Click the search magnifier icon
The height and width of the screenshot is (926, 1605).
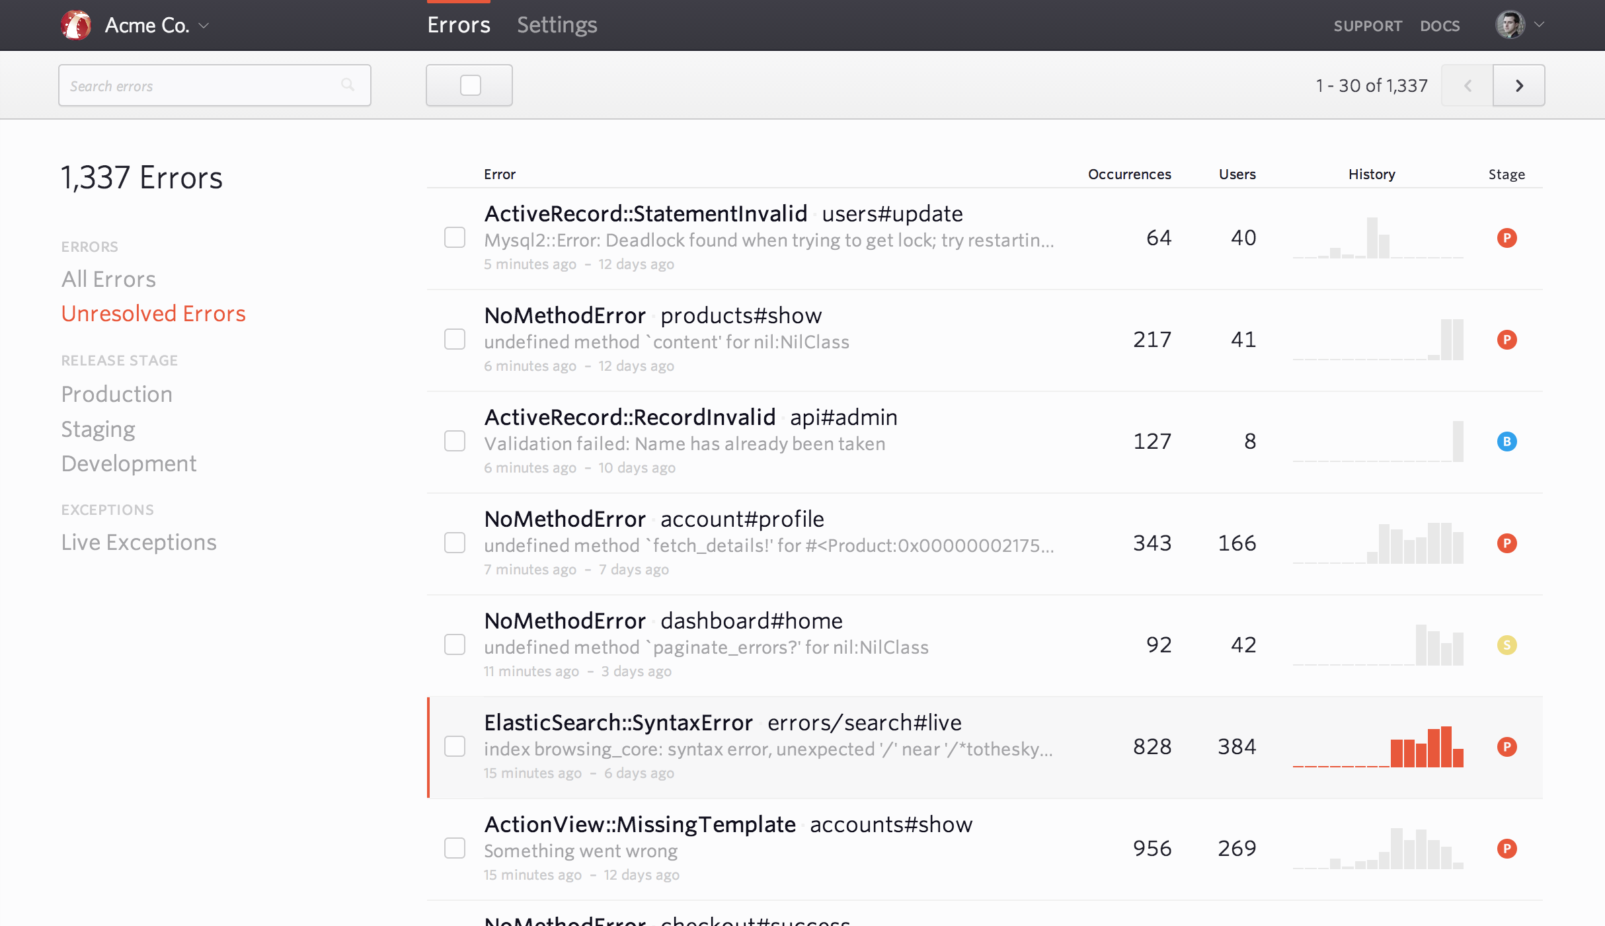coord(348,85)
